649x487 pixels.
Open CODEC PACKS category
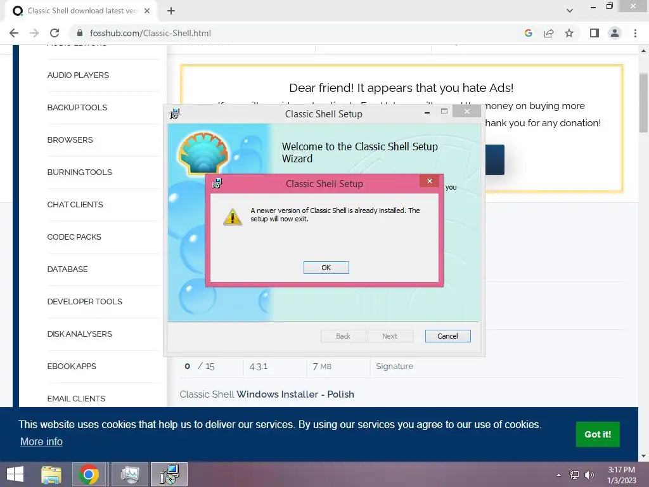coord(74,237)
